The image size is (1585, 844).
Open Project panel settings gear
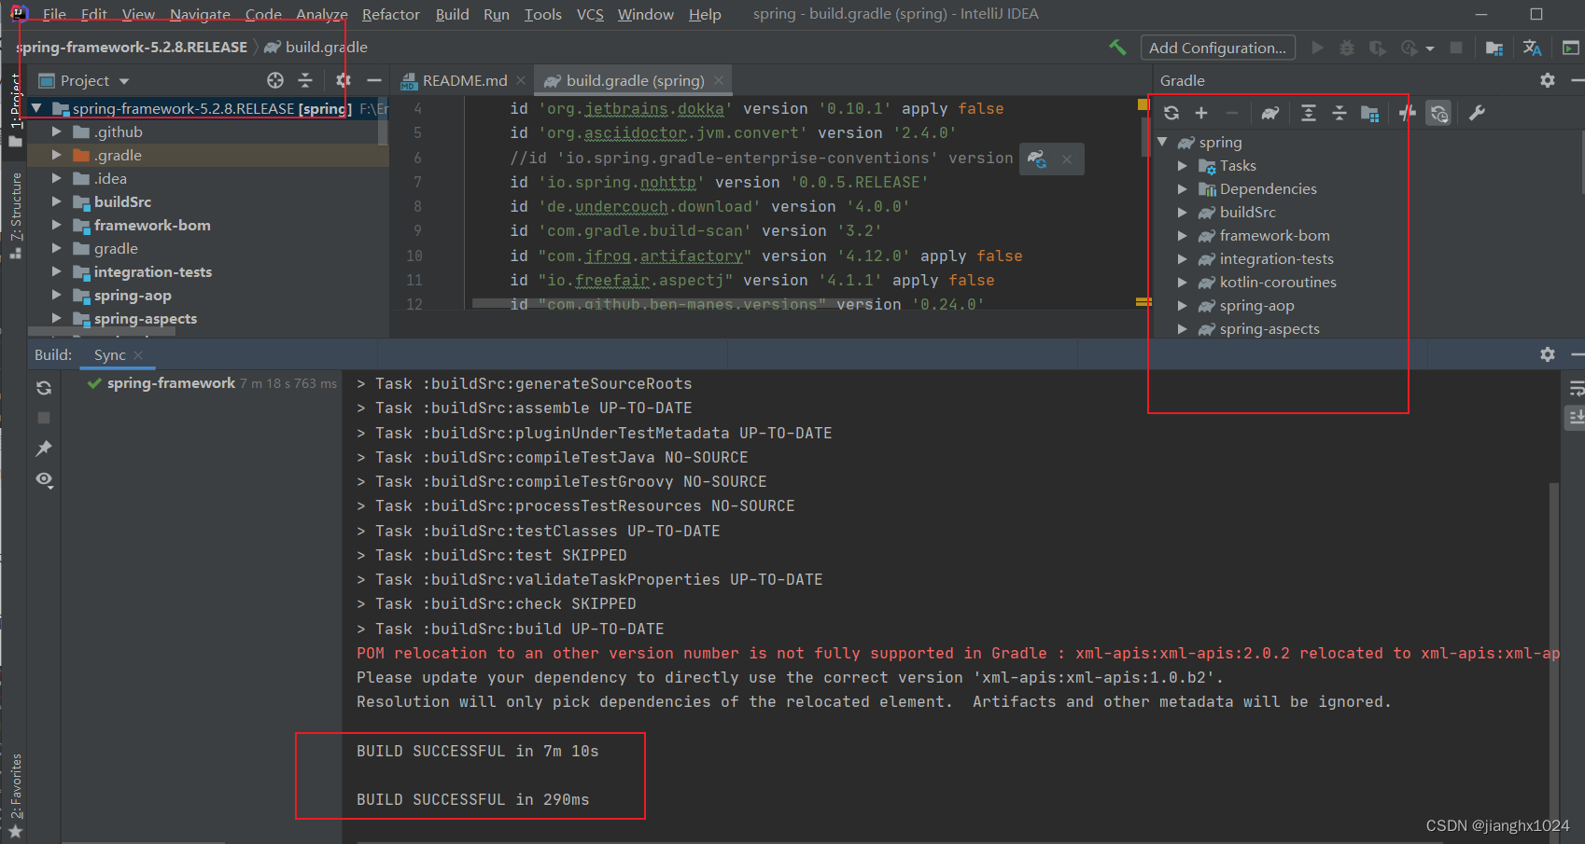(x=344, y=80)
